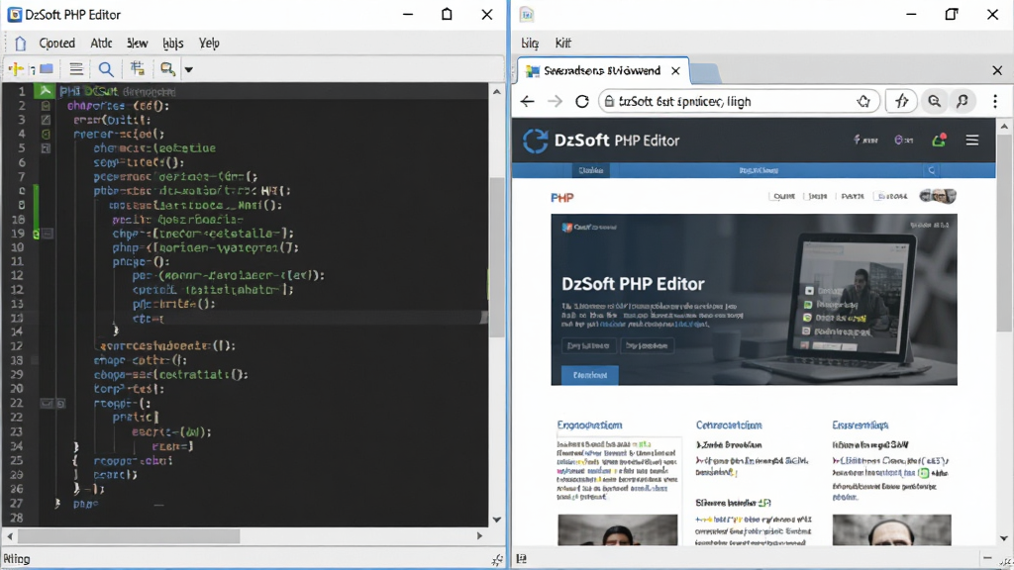Click the magnifier-over-window preview toolbar icon

click(167, 68)
